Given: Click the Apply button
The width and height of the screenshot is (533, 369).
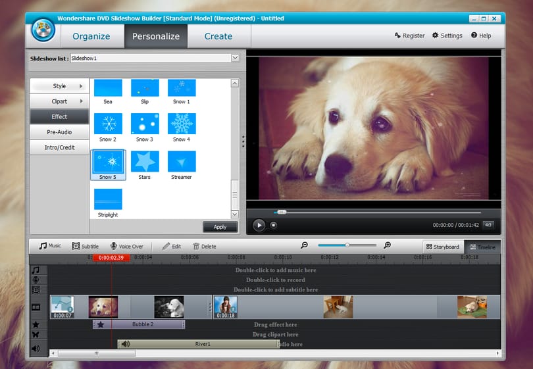Looking at the screenshot, I should click(x=220, y=227).
